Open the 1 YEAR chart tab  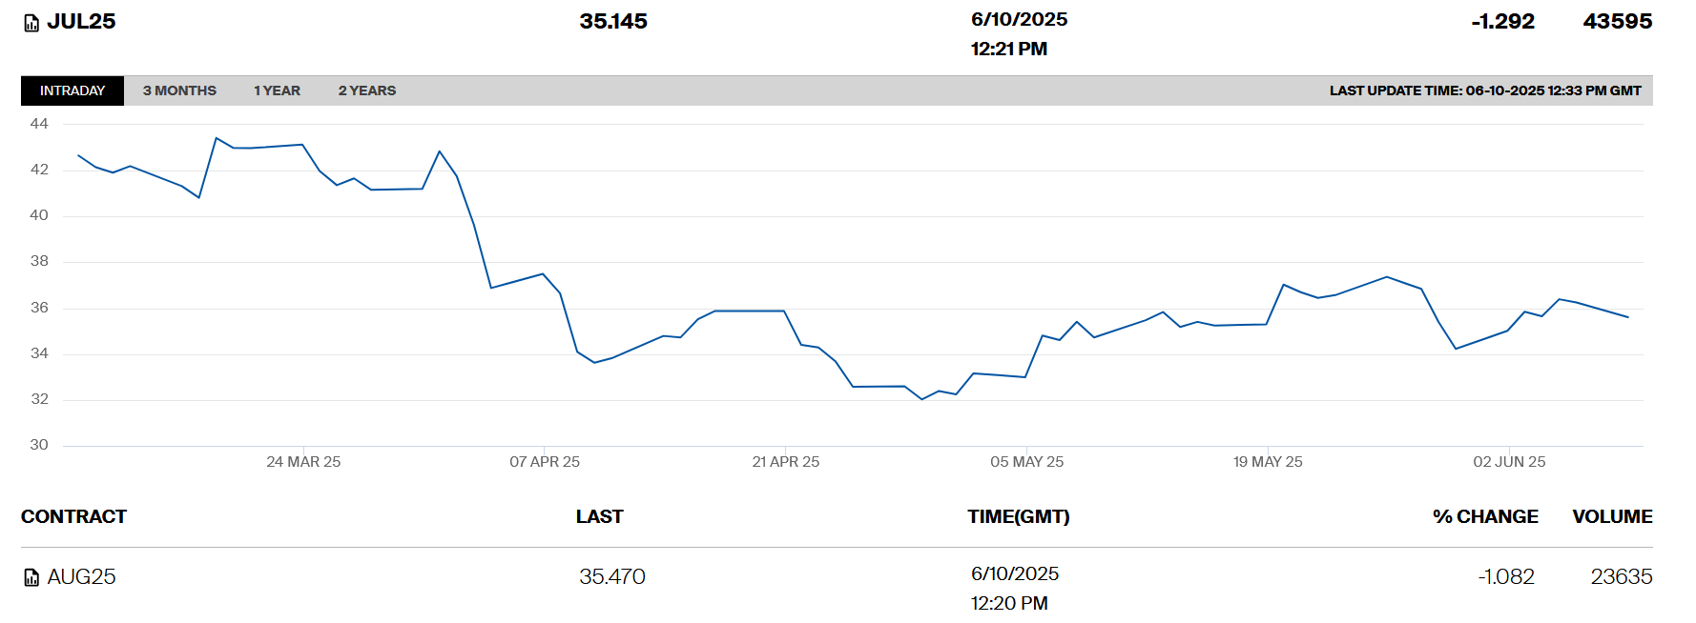click(x=277, y=90)
